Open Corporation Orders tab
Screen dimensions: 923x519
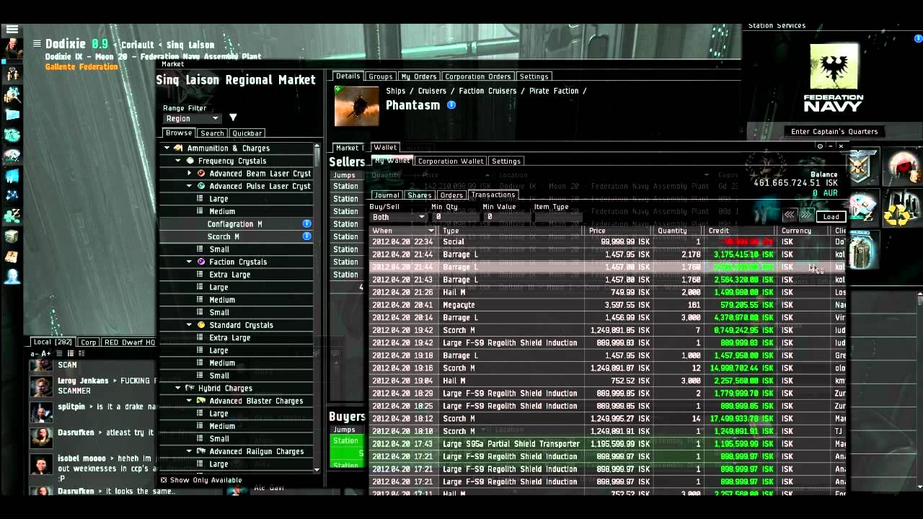pyautogui.click(x=477, y=76)
